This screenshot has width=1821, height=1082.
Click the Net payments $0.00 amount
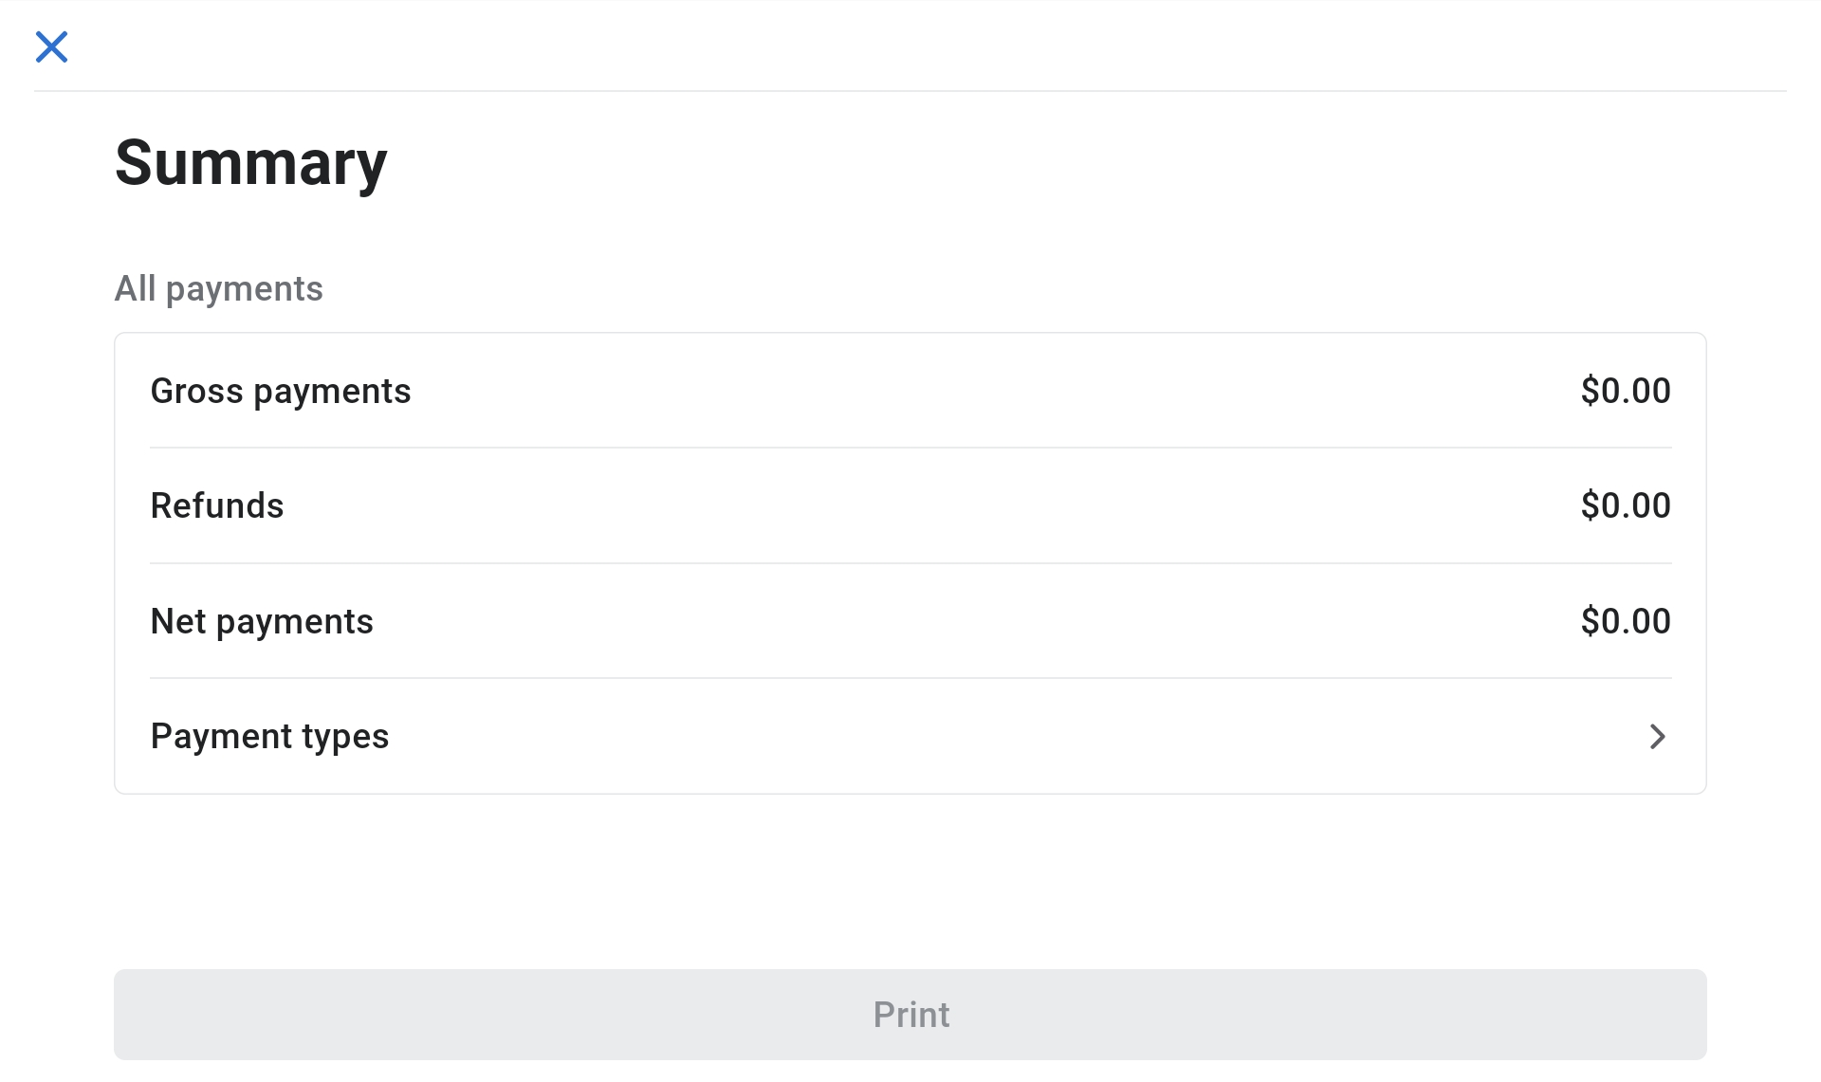pyautogui.click(x=1625, y=622)
